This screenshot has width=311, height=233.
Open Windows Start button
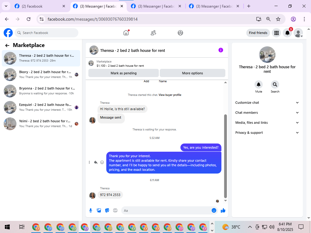point(7,227)
